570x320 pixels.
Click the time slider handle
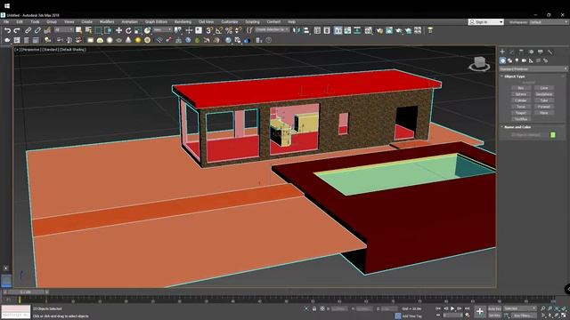point(26,292)
